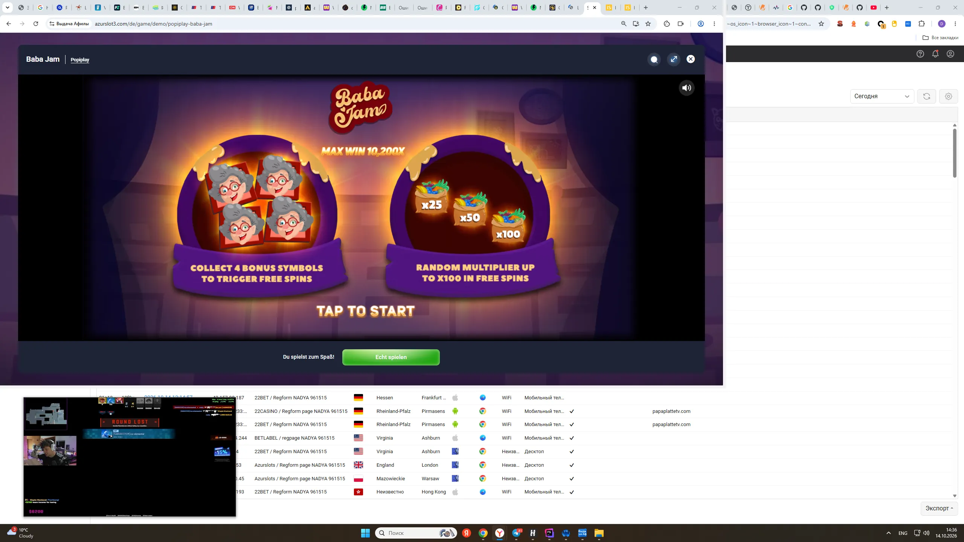Image resolution: width=964 pixels, height=542 pixels.
Task: Open the Экспорт export dropdown
Action: pyautogui.click(x=939, y=508)
